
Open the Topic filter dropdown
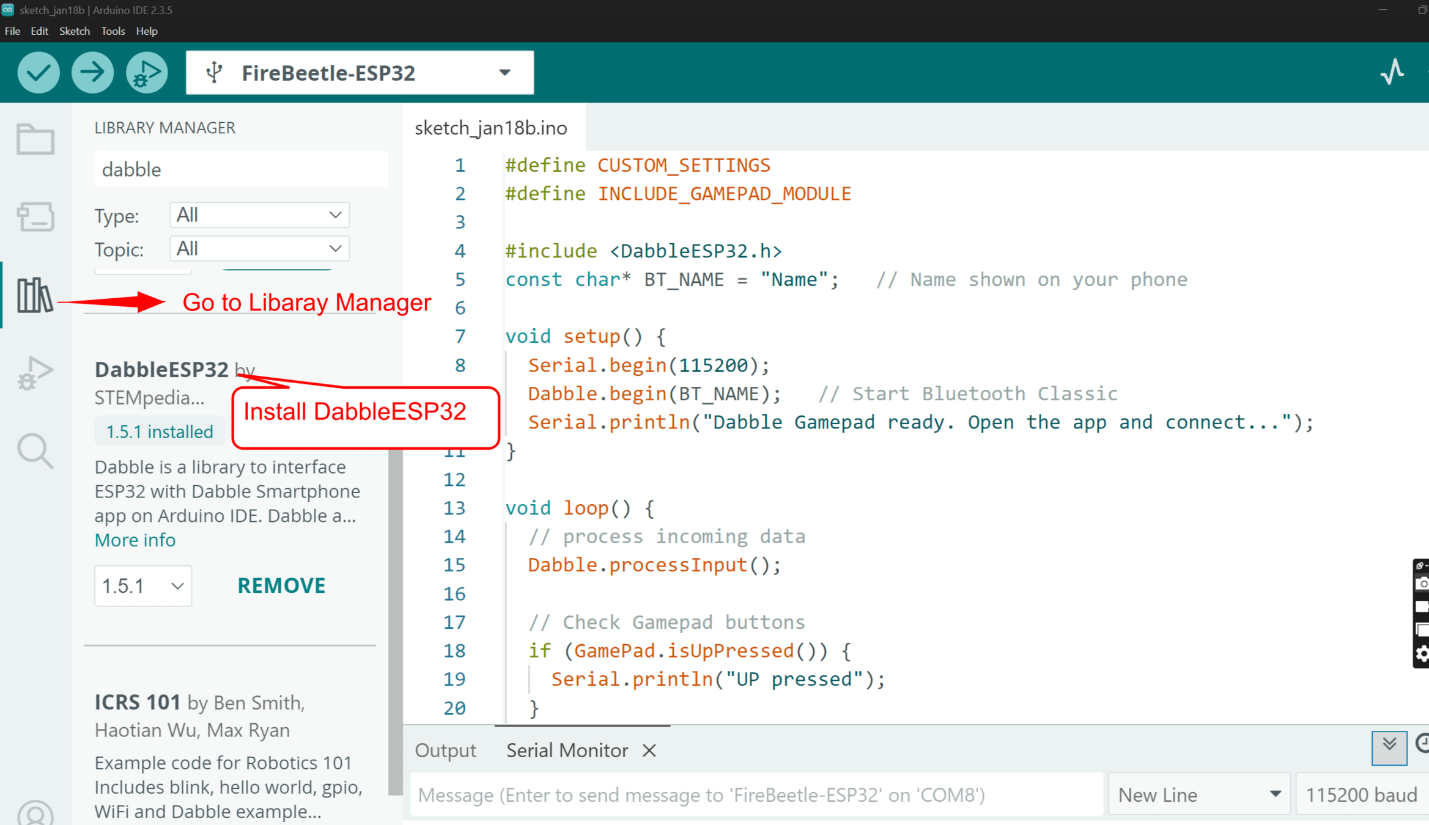(x=259, y=249)
